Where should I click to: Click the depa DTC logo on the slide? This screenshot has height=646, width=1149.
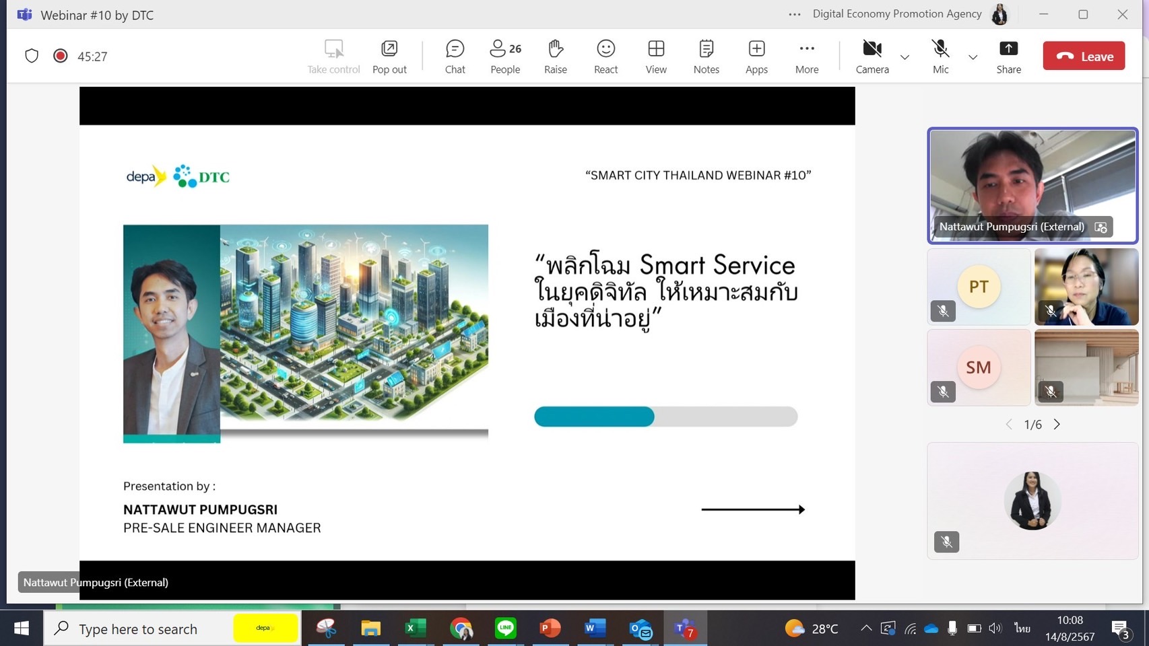point(178,176)
